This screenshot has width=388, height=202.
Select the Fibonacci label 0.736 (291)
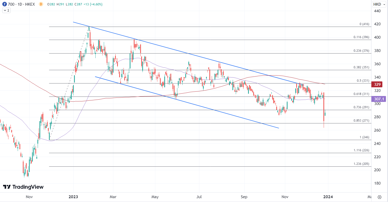pyautogui.click(x=361, y=107)
